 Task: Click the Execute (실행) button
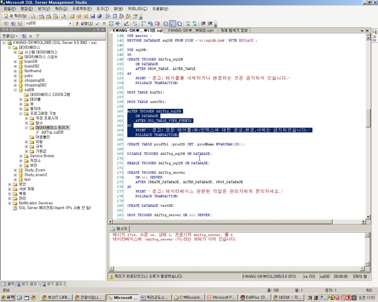click(x=84, y=23)
